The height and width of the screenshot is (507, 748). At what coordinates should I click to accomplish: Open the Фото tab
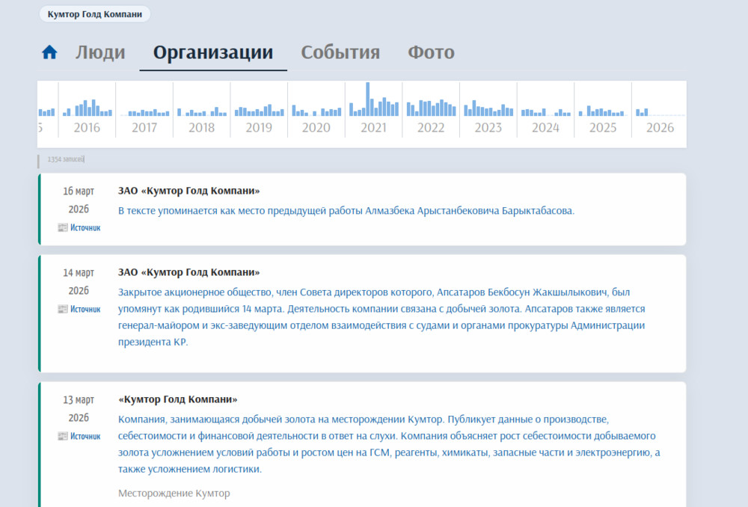pyautogui.click(x=431, y=52)
